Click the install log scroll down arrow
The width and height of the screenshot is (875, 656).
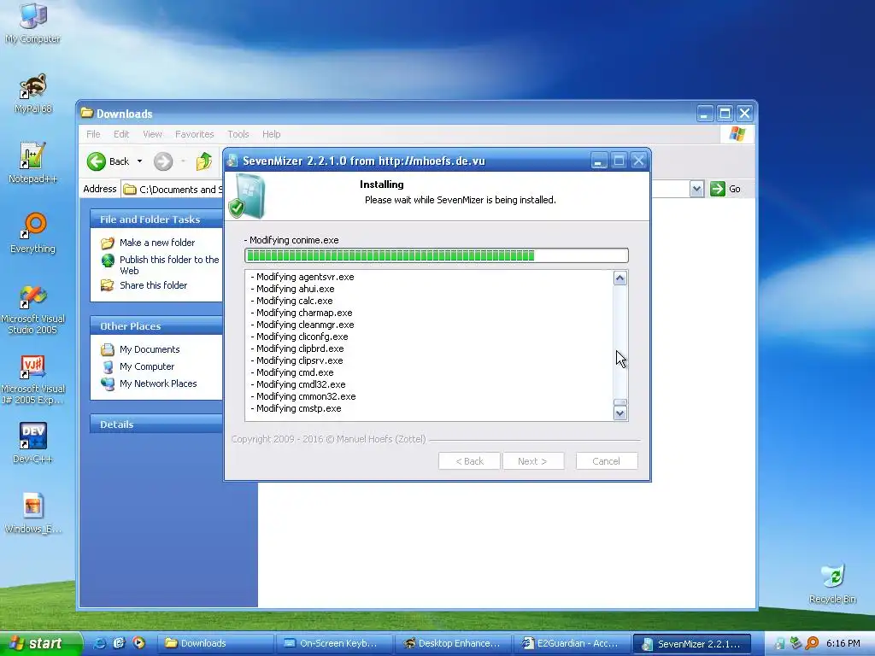click(620, 413)
